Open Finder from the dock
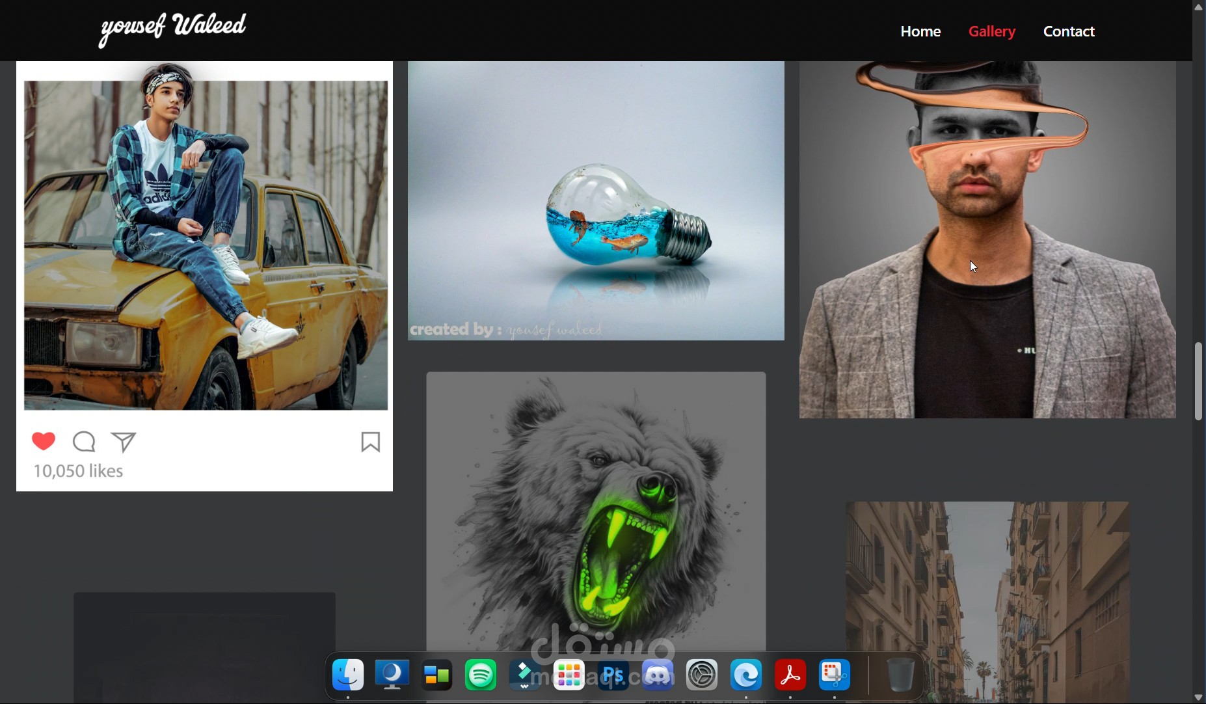 point(348,675)
